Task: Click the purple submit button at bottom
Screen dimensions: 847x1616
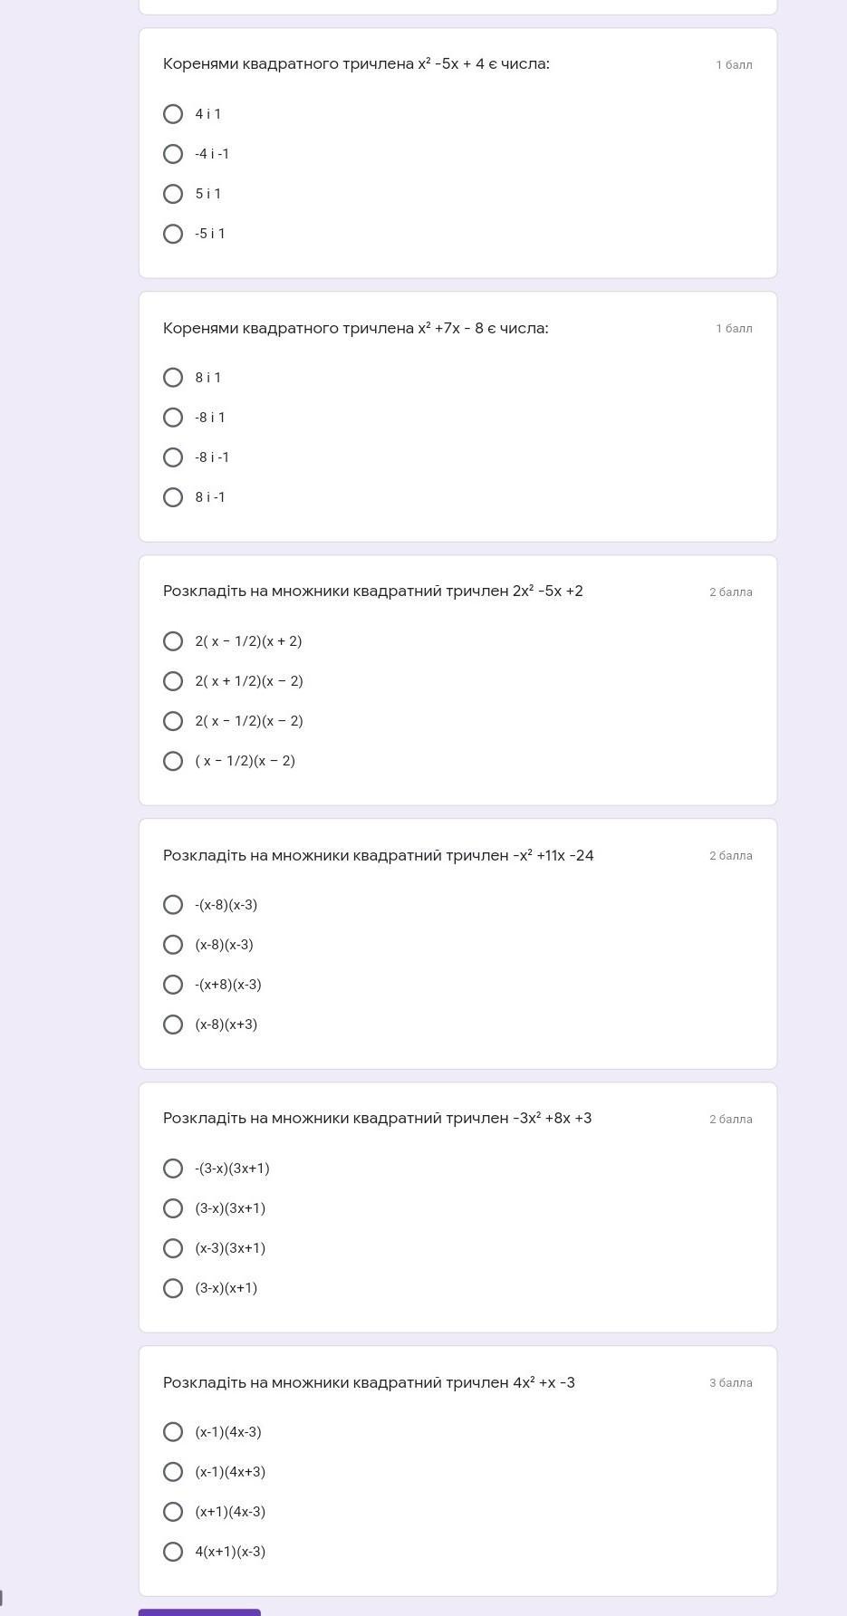Action: (199, 1611)
